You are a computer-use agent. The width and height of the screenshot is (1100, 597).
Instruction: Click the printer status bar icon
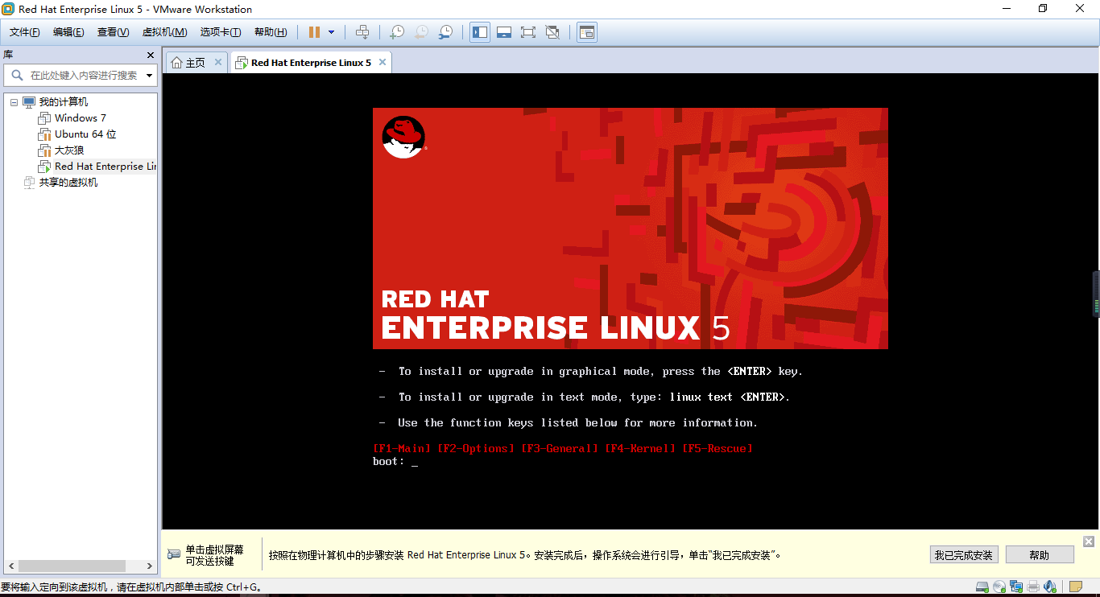point(1033,587)
